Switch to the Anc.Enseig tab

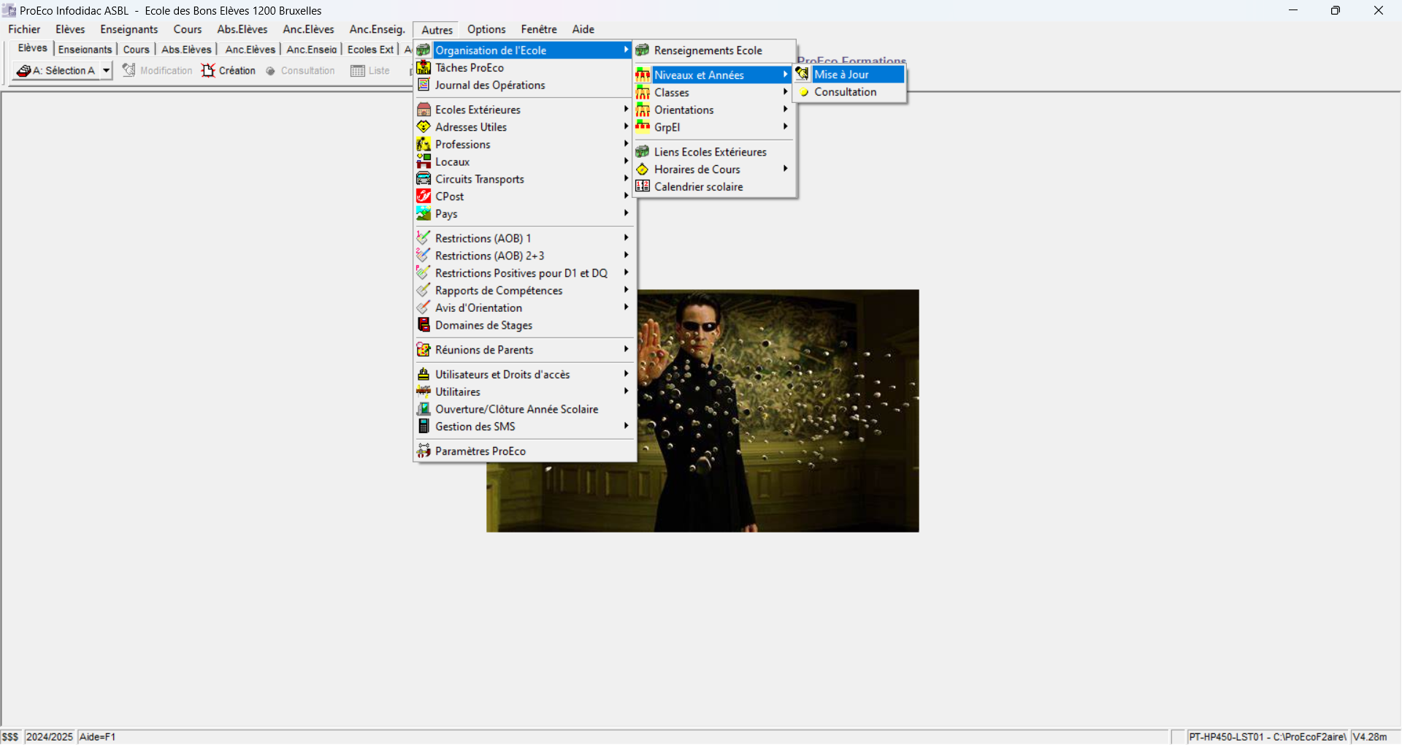pyautogui.click(x=312, y=50)
